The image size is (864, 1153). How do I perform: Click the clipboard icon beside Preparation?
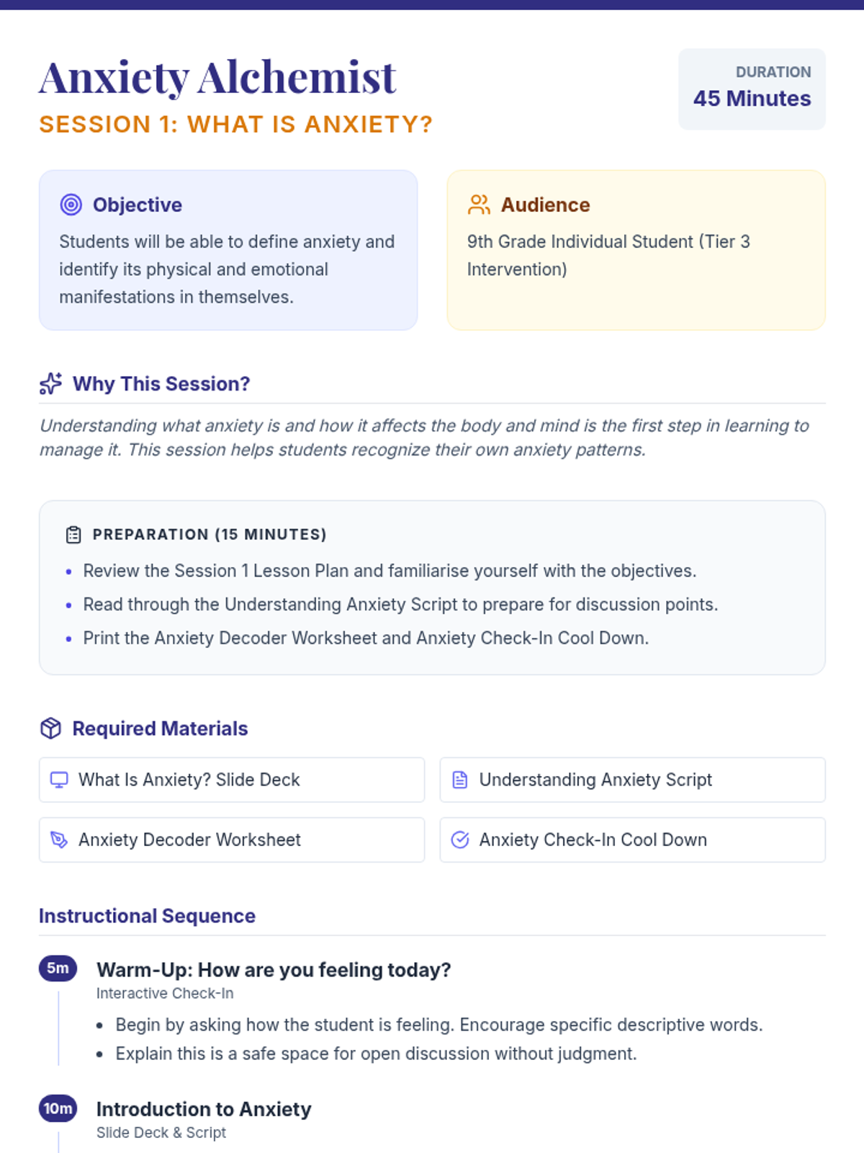click(x=73, y=535)
